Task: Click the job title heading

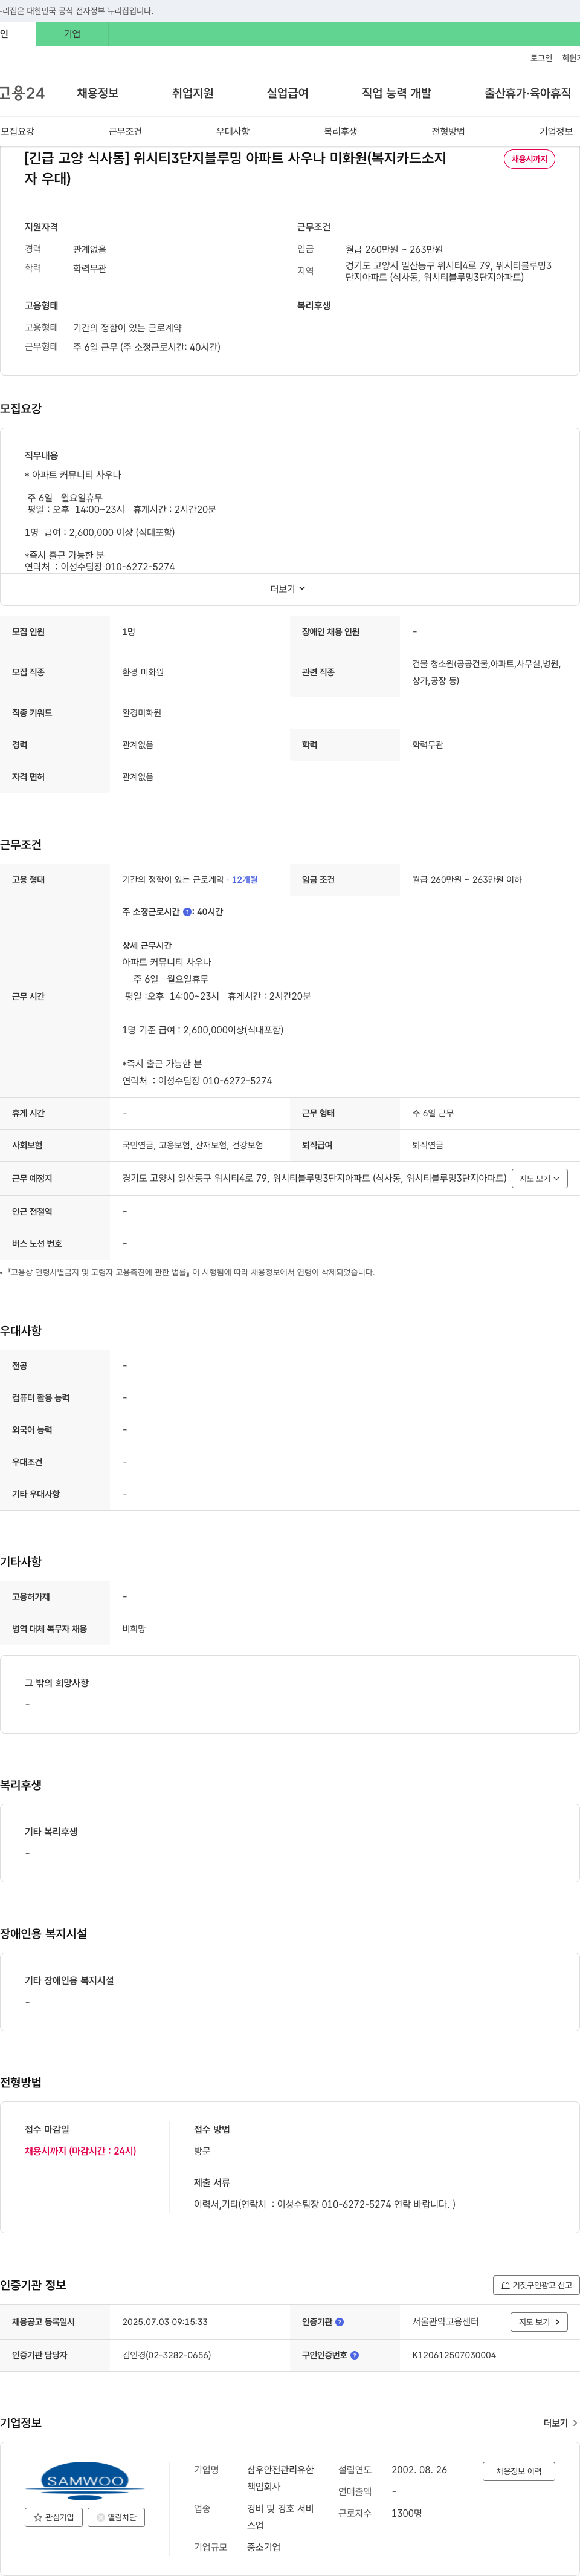Action: (236, 168)
